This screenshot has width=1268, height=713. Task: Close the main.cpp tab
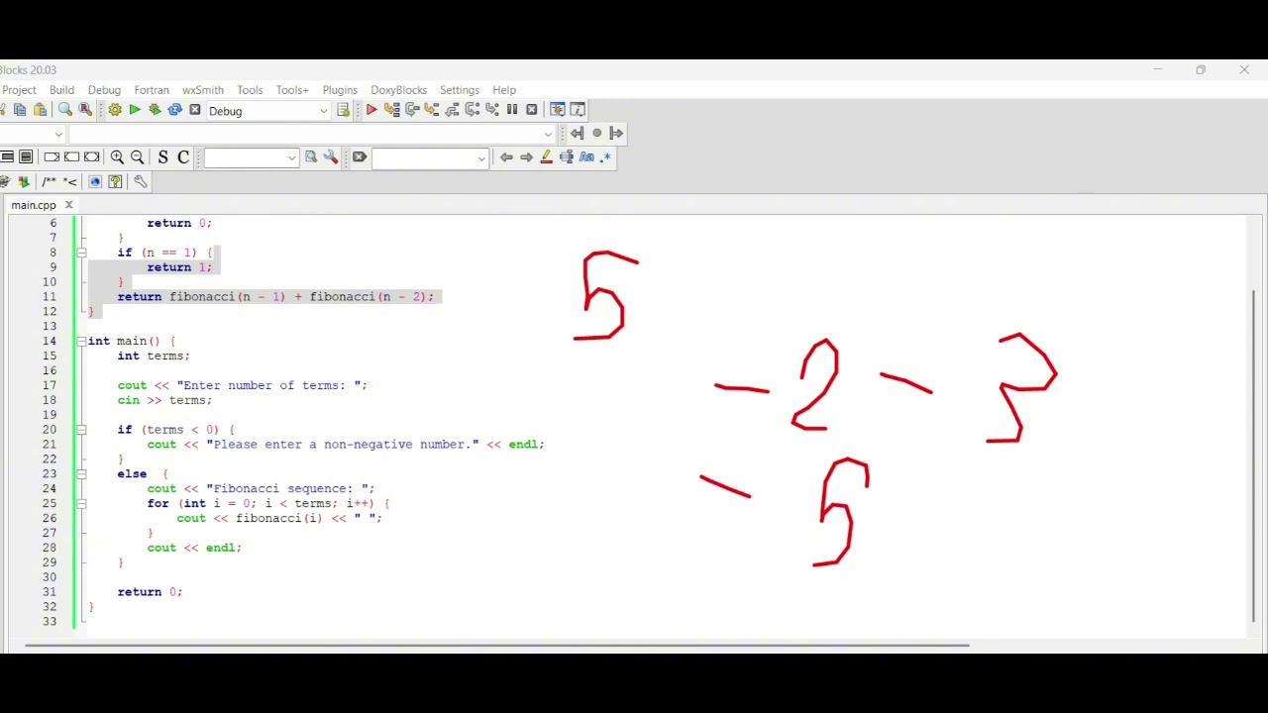coord(69,205)
